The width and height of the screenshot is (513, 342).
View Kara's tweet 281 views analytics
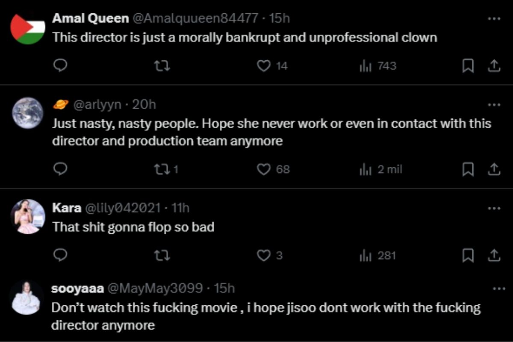(x=378, y=256)
